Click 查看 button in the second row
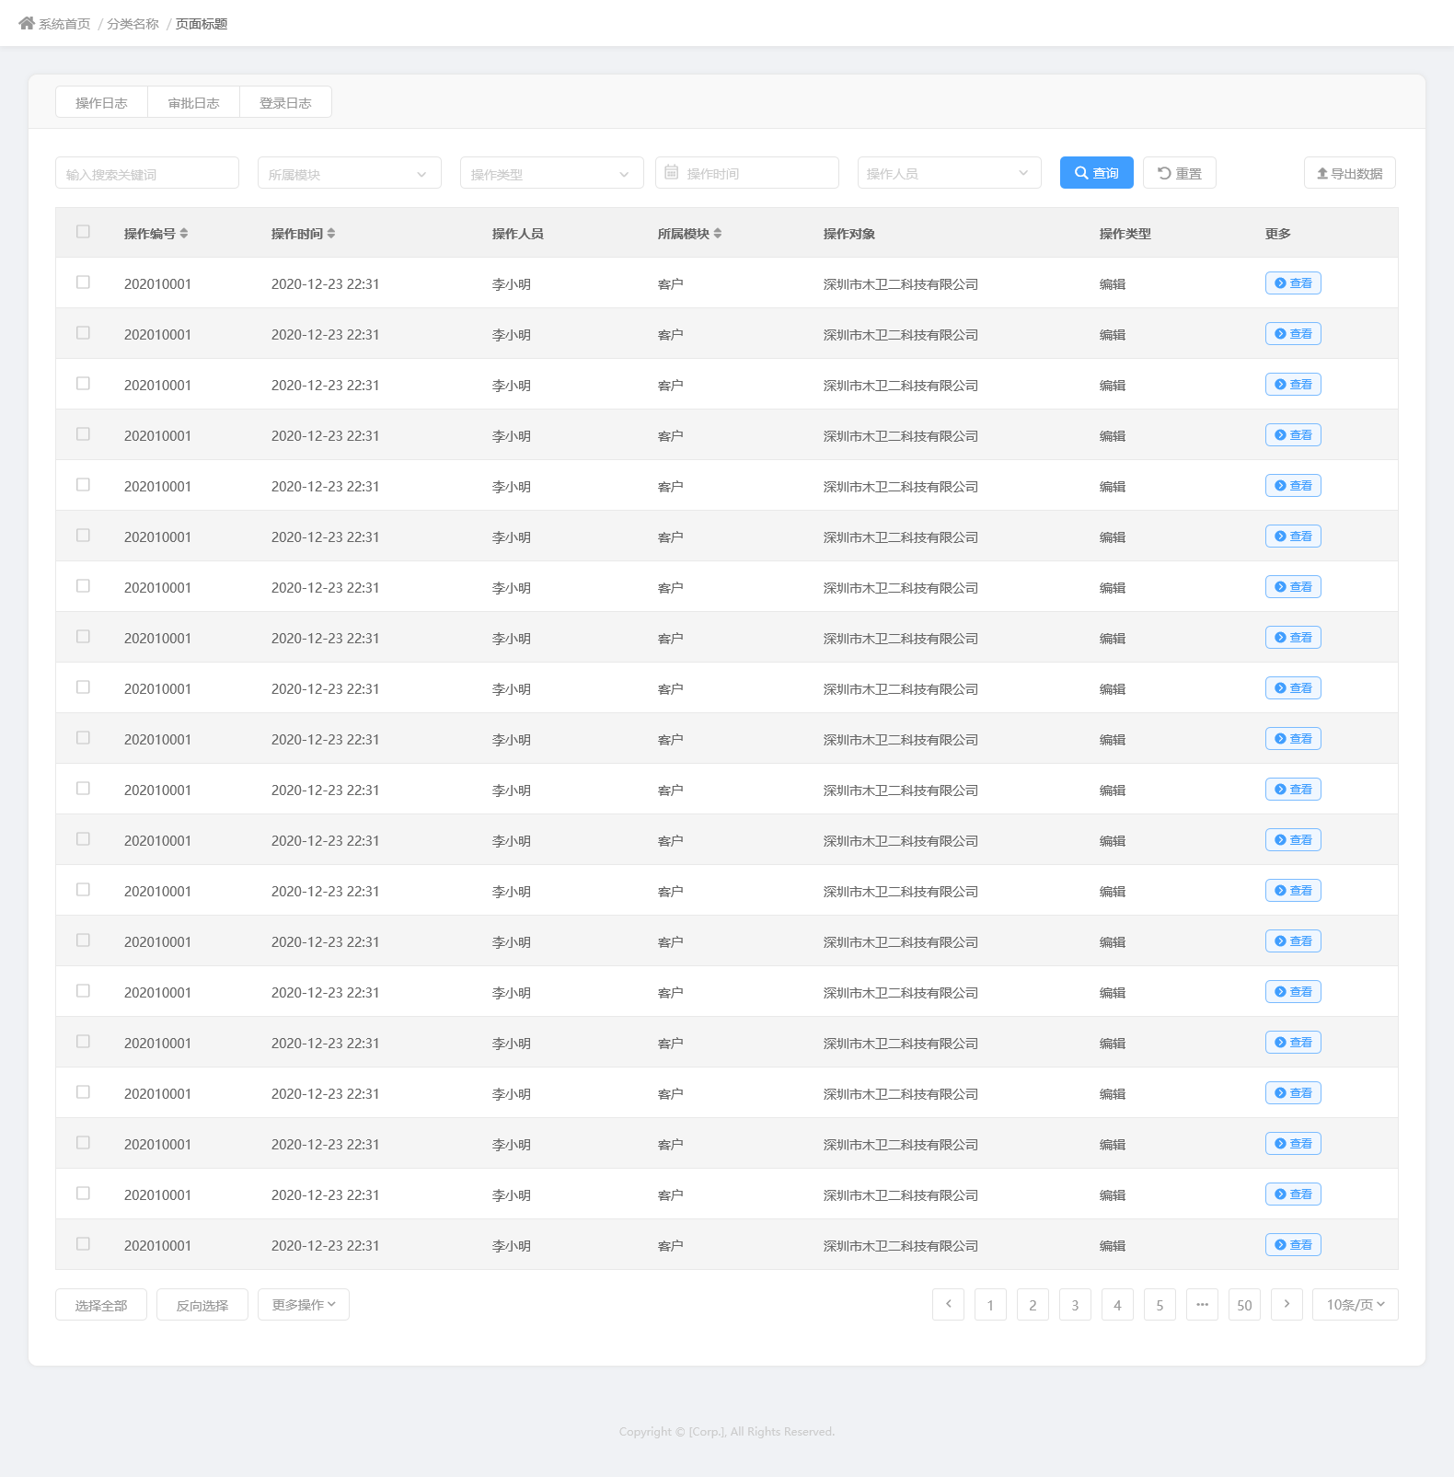Screen dimensions: 1454x1477 click(1293, 333)
